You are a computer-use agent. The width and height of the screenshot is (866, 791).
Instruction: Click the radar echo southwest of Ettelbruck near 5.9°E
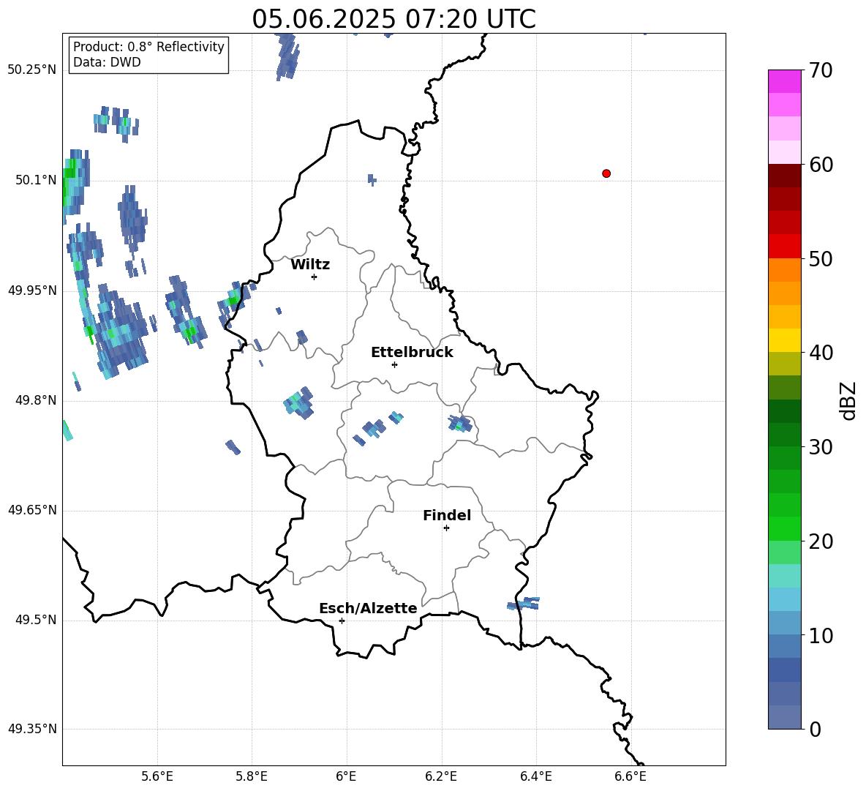(299, 402)
